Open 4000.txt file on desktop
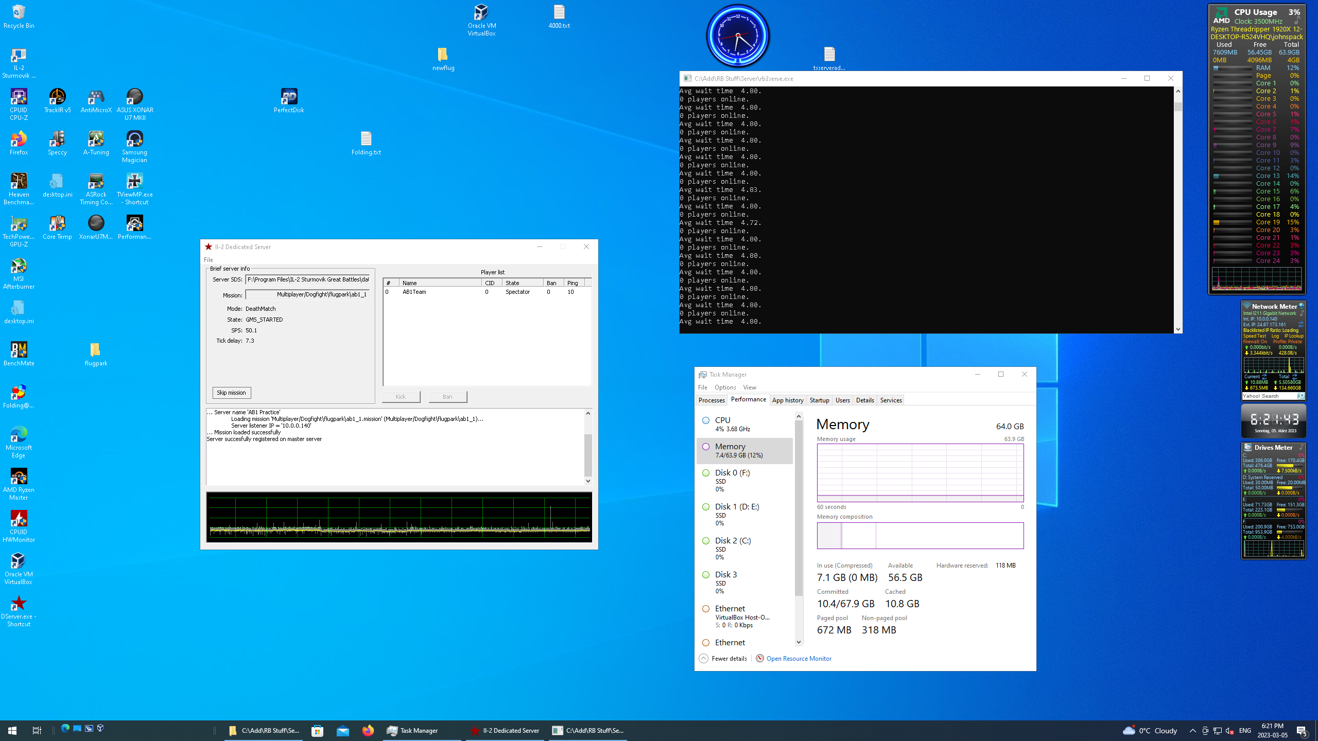This screenshot has width=1318, height=741. pyautogui.click(x=559, y=16)
